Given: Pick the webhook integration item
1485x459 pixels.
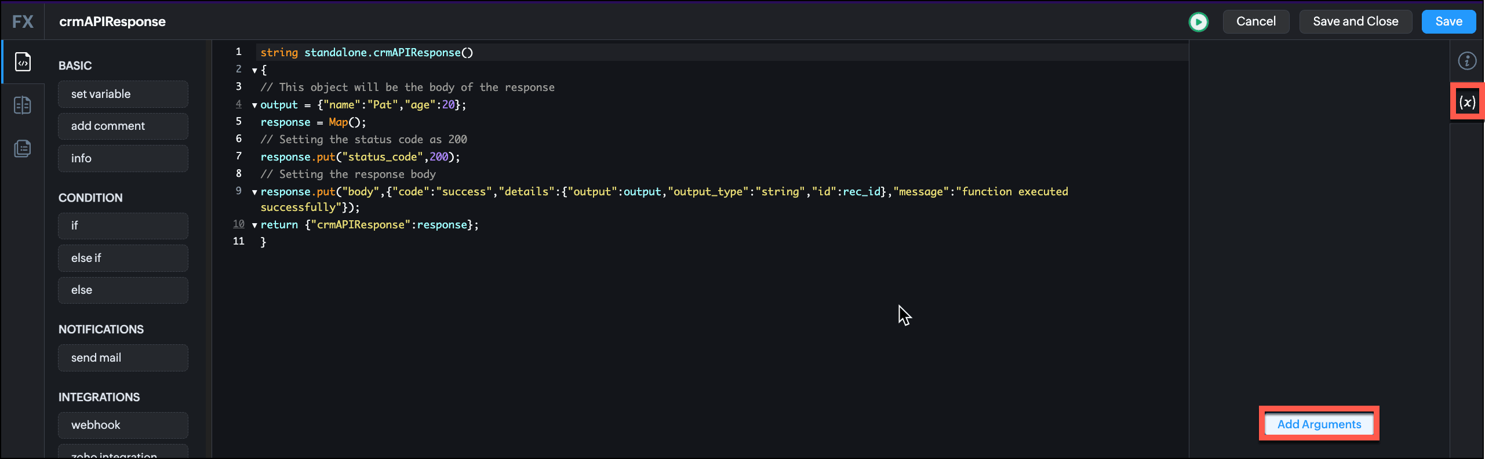Looking at the screenshot, I should (x=123, y=425).
